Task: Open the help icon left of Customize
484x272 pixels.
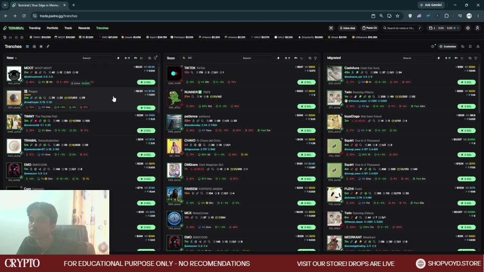Action: 433,46
